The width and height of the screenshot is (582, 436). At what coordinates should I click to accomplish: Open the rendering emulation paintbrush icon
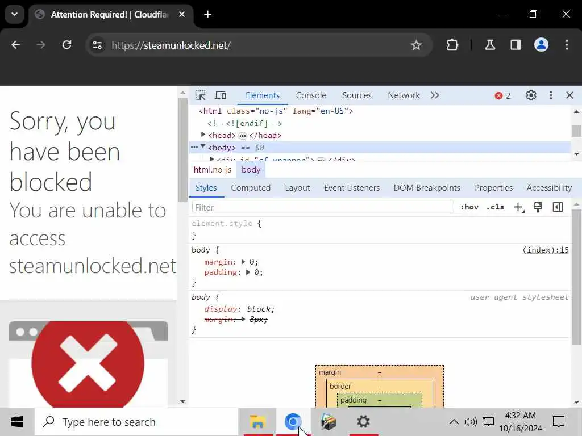point(538,207)
